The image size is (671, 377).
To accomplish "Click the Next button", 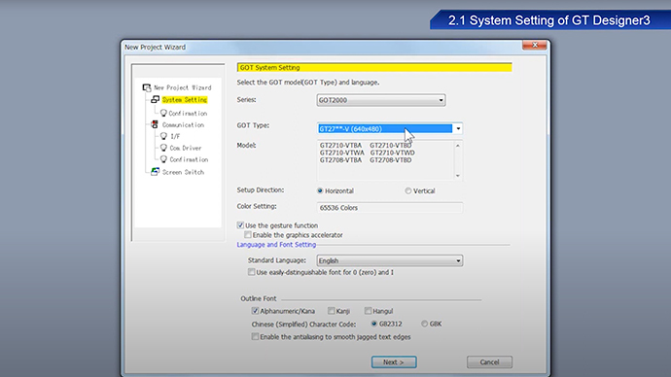I will coord(394,362).
